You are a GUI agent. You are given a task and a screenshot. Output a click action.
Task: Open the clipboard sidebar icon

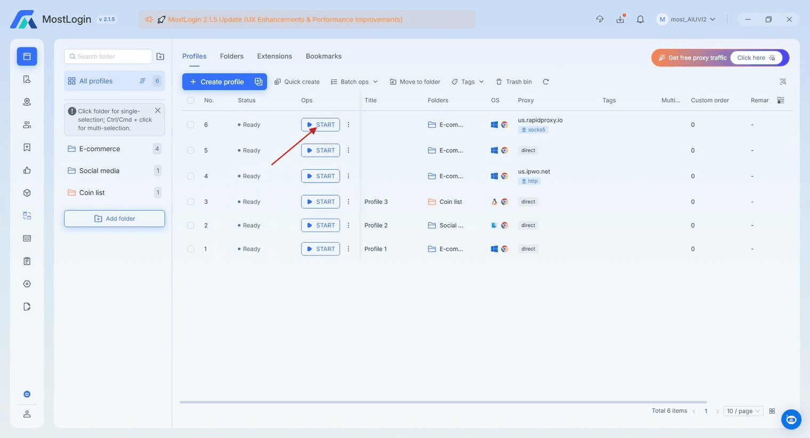27,261
